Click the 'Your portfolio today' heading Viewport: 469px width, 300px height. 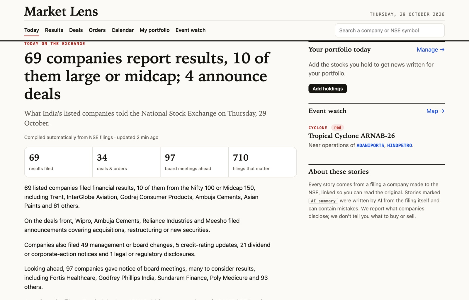tap(339, 49)
